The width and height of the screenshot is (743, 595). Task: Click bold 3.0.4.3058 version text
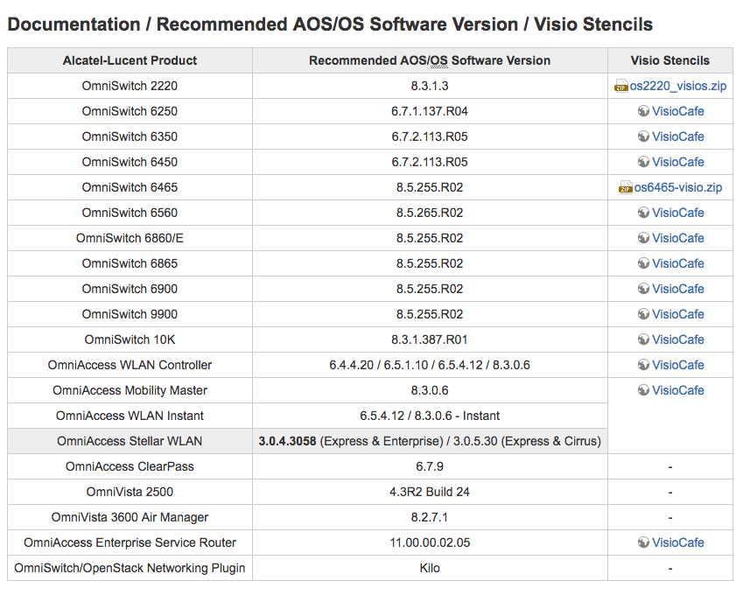pyautogui.click(x=287, y=442)
